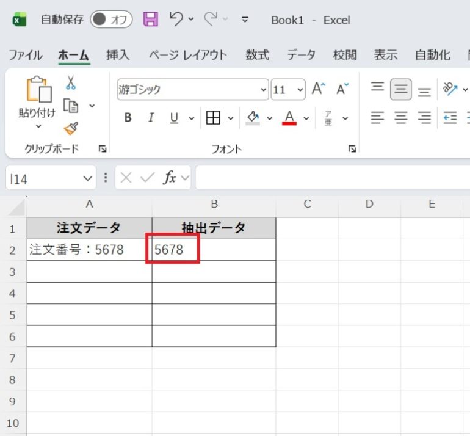
Task: Select the 注文データ header cell
Action: point(89,228)
